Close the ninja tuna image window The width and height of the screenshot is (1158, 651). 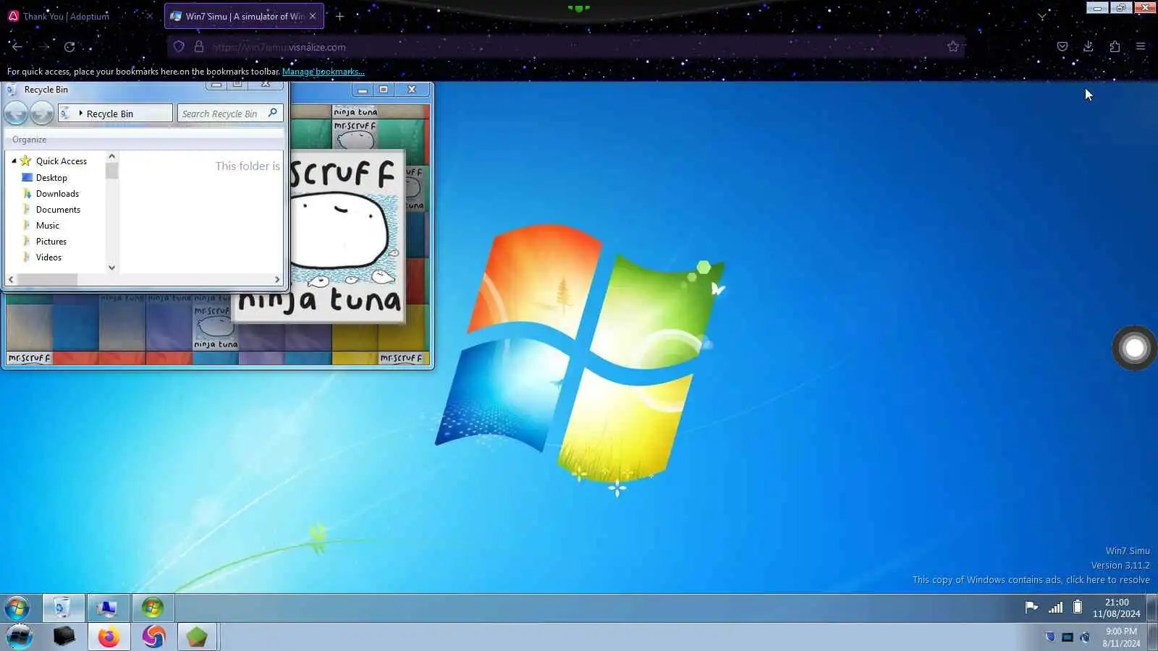pyautogui.click(x=412, y=90)
